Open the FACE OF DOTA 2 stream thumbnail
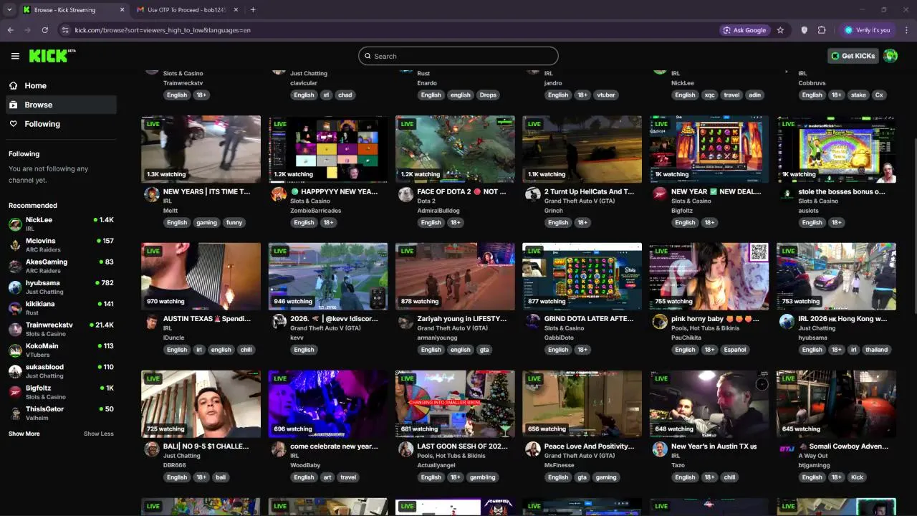This screenshot has height=516, width=917. pyautogui.click(x=455, y=149)
